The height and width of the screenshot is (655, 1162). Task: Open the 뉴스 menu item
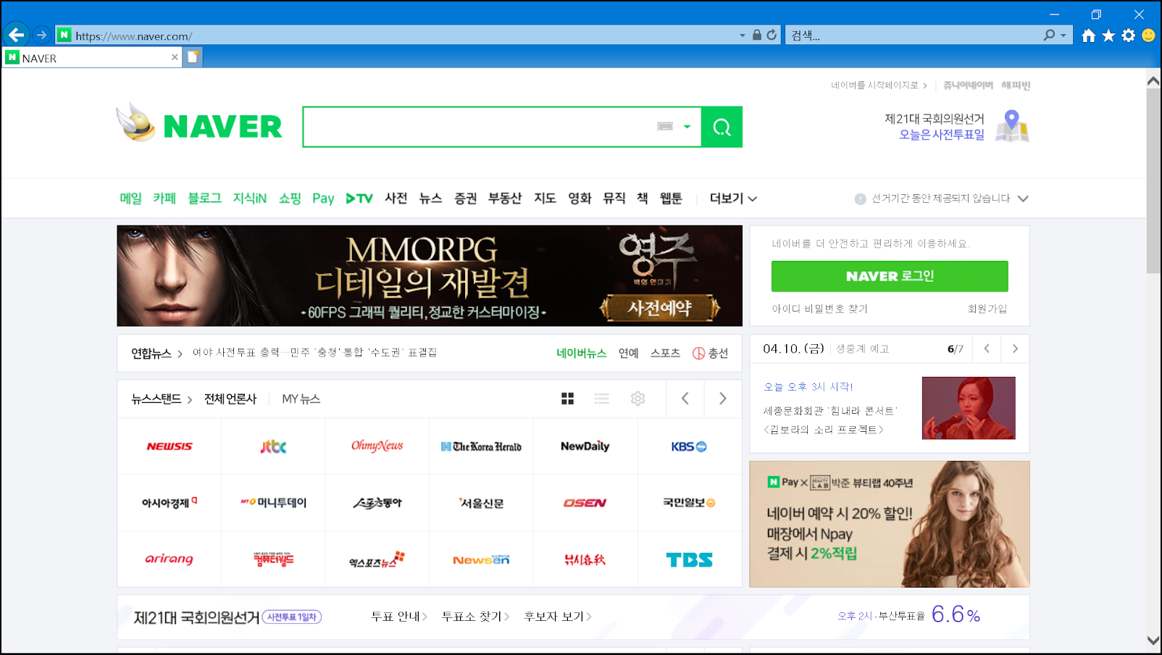coord(430,199)
